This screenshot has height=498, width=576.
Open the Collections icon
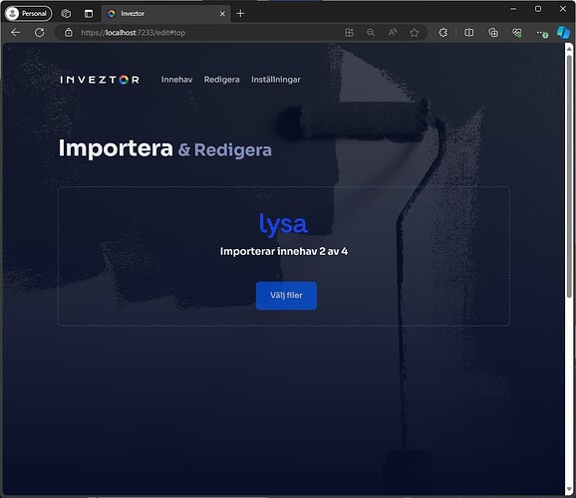point(493,33)
